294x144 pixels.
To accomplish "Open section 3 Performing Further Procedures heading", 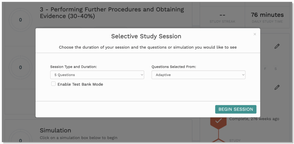I will [112, 13].
